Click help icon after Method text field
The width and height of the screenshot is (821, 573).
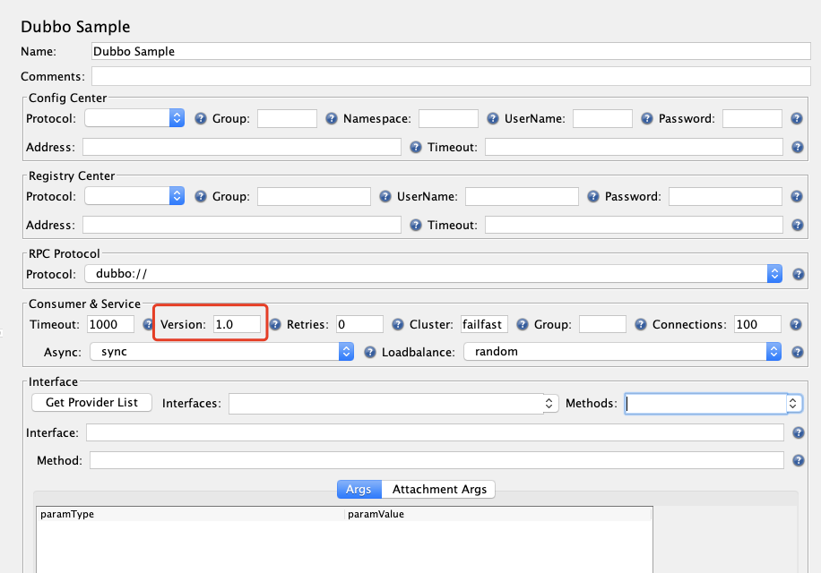[x=798, y=460]
